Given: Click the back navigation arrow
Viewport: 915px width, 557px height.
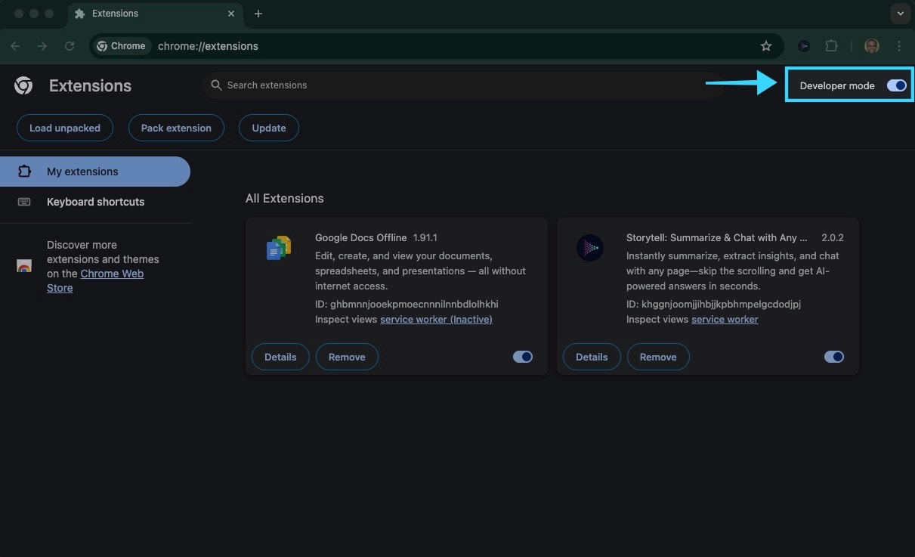Looking at the screenshot, I should tap(15, 46).
